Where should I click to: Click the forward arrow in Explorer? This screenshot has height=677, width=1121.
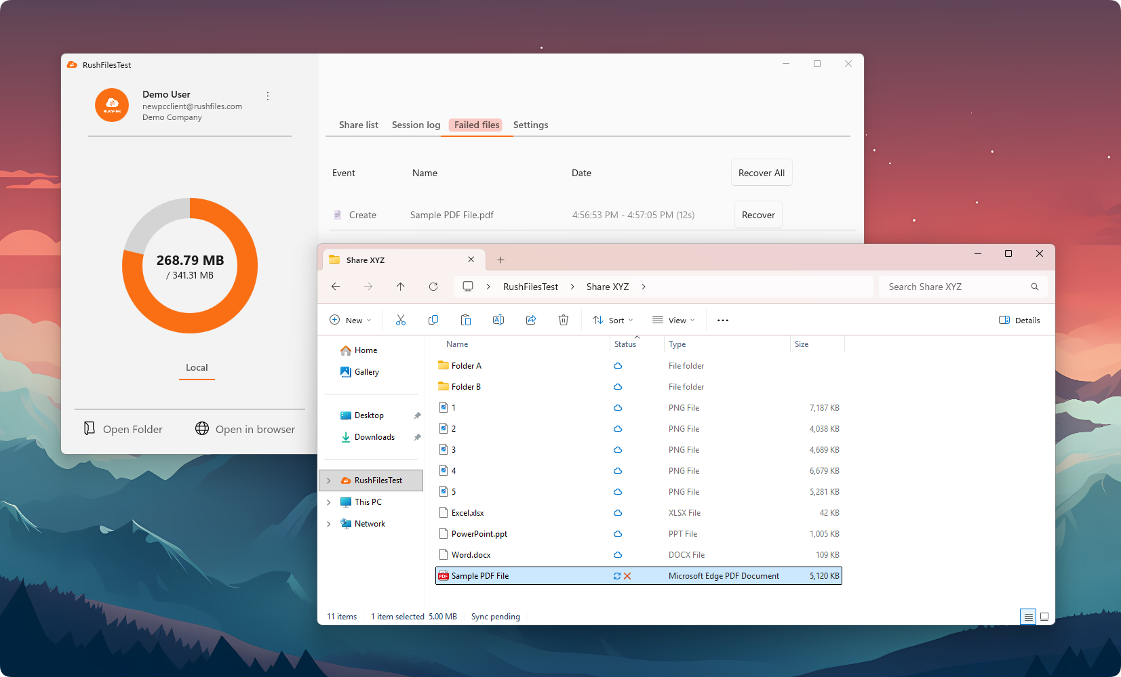(x=368, y=287)
